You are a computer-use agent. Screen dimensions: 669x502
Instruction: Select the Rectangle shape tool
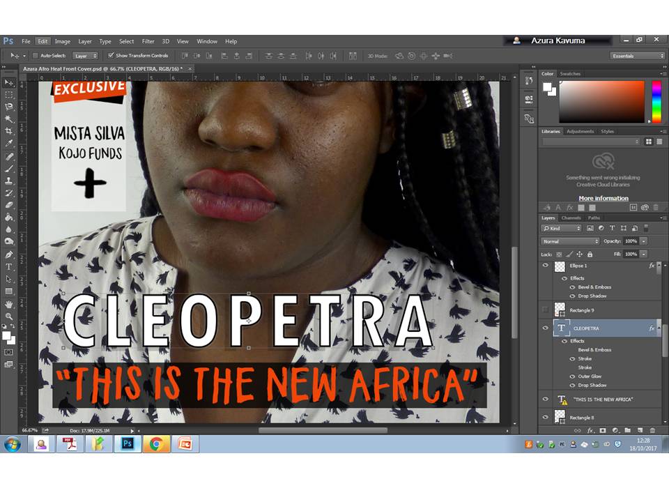pos(8,291)
